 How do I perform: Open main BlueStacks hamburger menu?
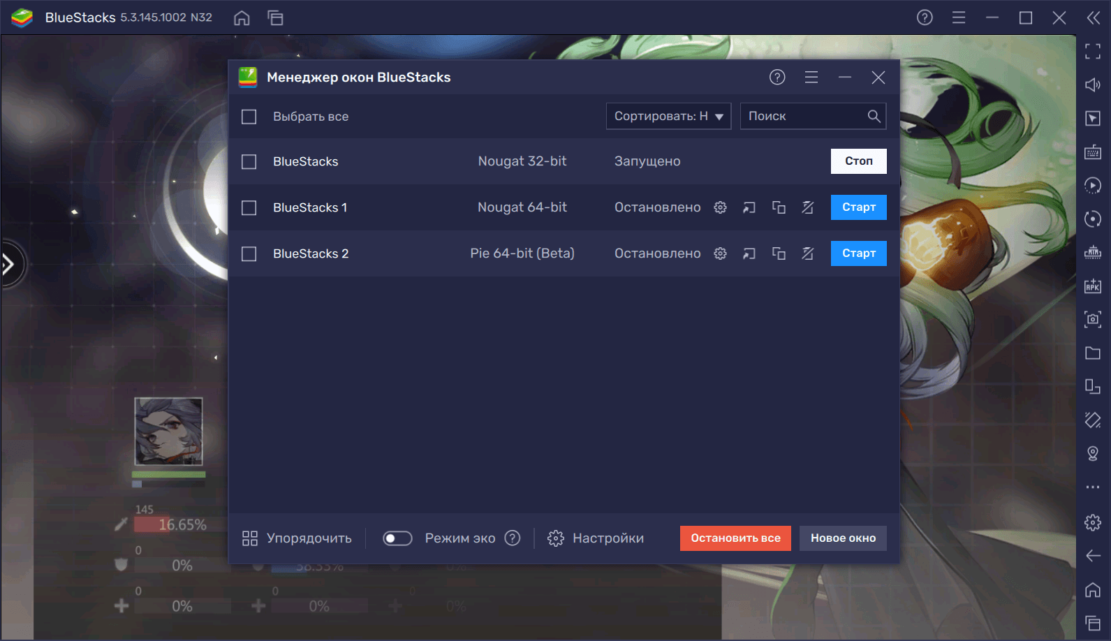(x=959, y=17)
